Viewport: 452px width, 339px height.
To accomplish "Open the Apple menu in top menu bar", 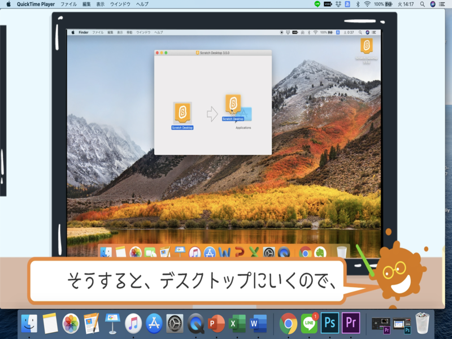I will [x=8, y=4].
